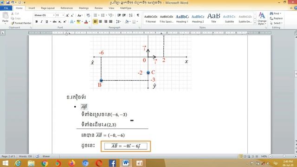Viewport: 297px width, 167px height.
Task: Open the Change Styles menu
Action: pyautogui.click(x=262, y=19)
